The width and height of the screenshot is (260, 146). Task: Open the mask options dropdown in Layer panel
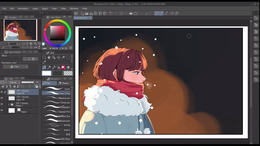(25, 86)
